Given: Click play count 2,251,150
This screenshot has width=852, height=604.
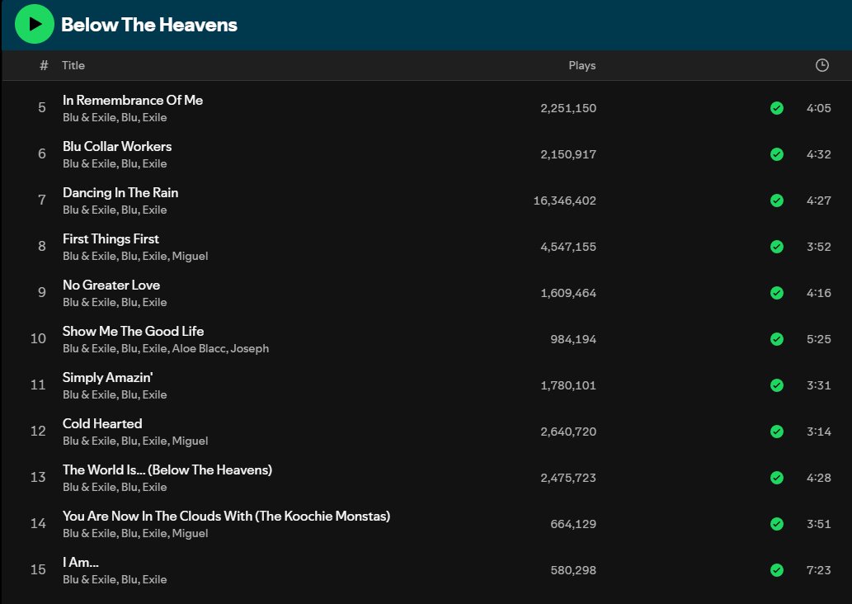Looking at the screenshot, I should (568, 108).
